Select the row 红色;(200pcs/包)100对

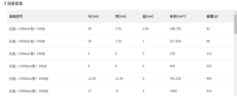pos(121,29)
